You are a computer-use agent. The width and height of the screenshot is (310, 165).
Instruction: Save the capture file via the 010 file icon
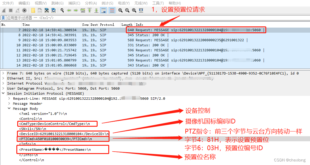tap(40, 10)
